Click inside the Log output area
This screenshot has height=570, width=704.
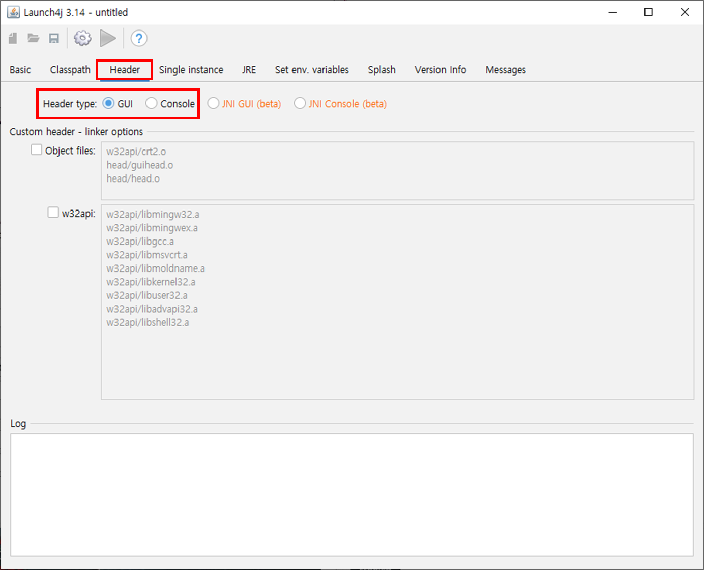352,495
